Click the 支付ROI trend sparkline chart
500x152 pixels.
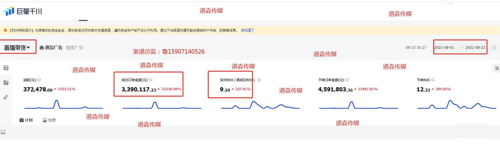click(260, 105)
